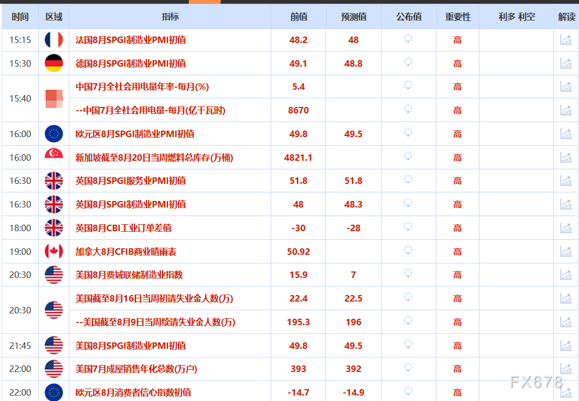Click the US flag on Philly Fed row

point(53,275)
